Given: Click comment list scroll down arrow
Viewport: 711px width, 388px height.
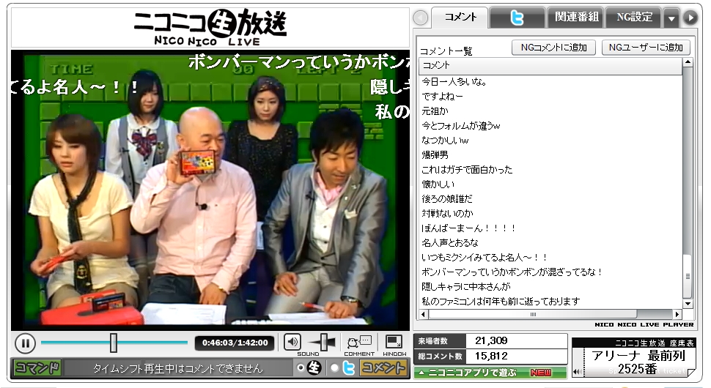Looking at the screenshot, I should (x=688, y=304).
